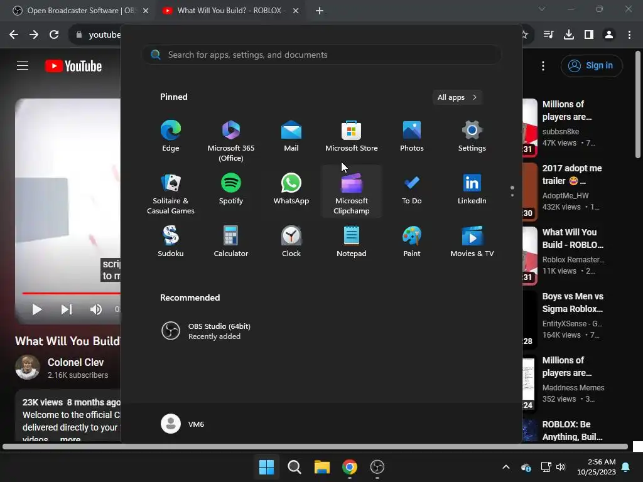Open the Sudoku game
Image resolution: width=643 pixels, height=482 pixels.
tap(171, 242)
